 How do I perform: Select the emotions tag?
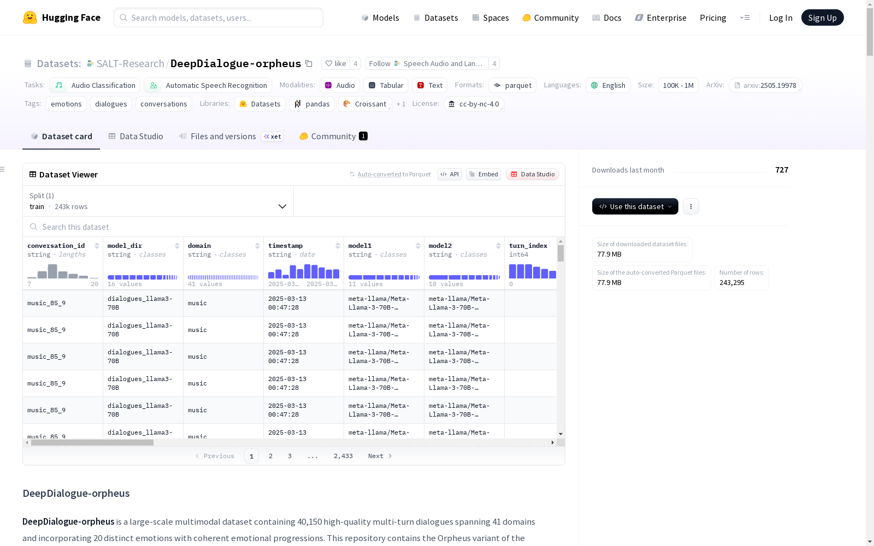[x=66, y=104]
